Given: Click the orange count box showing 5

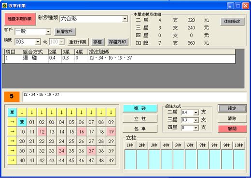Looking at the screenshot, I should [12, 97].
